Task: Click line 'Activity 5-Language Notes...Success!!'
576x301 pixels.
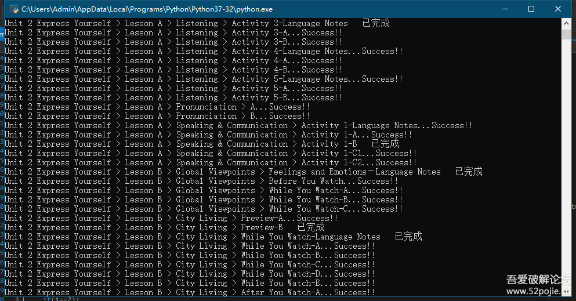Action: [x=204, y=79]
